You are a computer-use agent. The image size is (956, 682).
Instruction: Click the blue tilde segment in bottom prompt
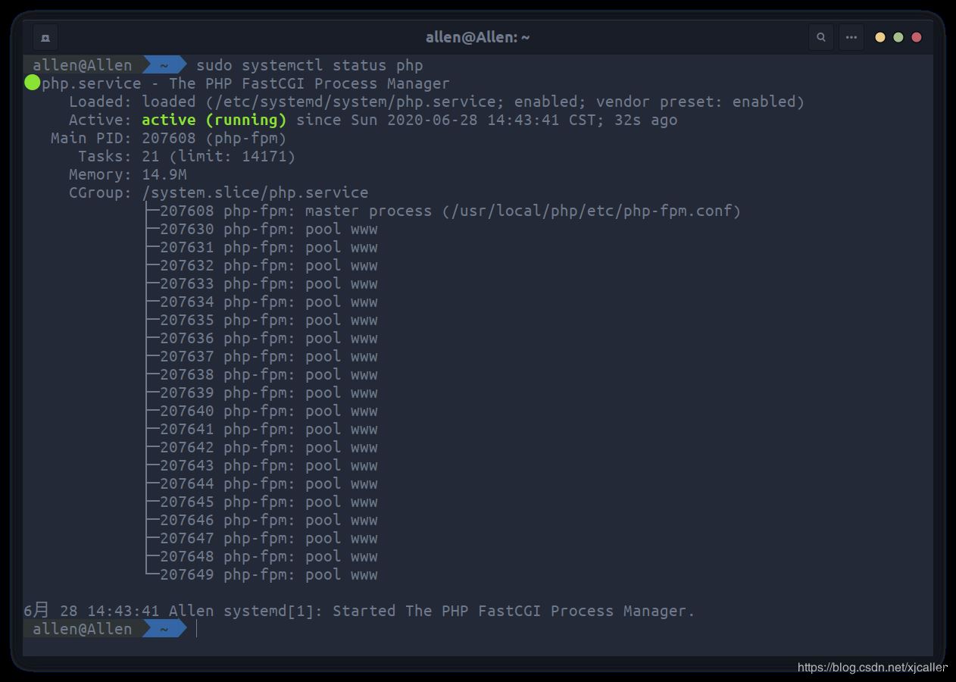(x=164, y=628)
